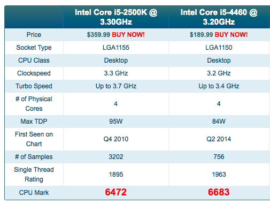
Task: Click the Single Thread Rating label
Action: click(34, 175)
